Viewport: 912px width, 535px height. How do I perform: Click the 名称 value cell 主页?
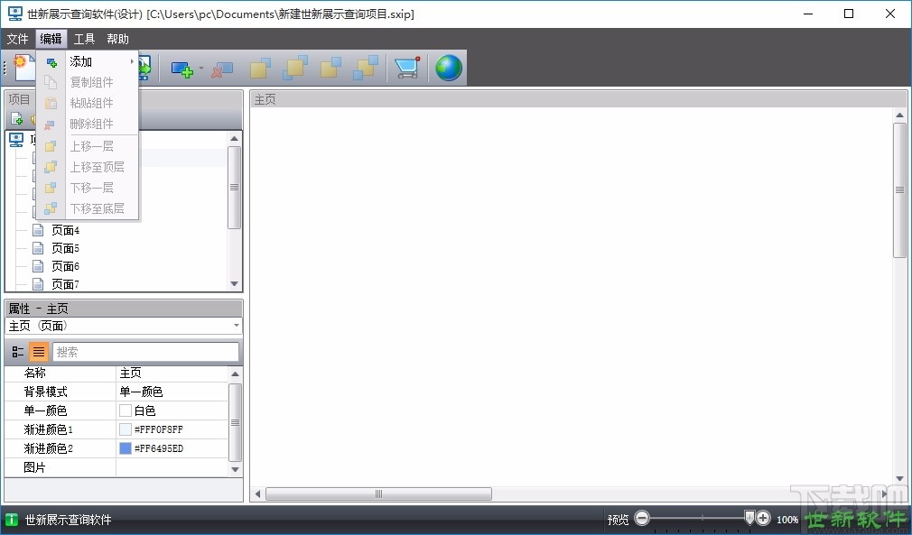[172, 373]
